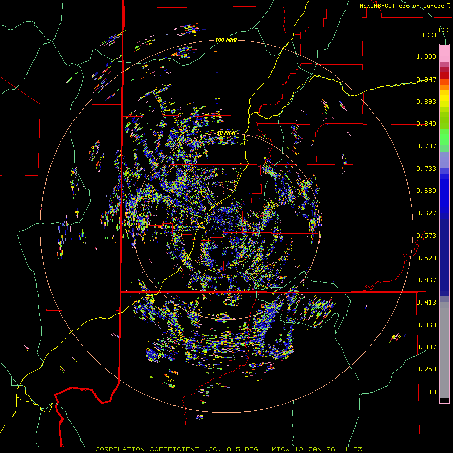Select the 0.573 scale value

click(x=426, y=236)
